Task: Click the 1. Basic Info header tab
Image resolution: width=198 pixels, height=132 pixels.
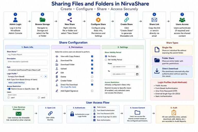Action: click(27, 47)
